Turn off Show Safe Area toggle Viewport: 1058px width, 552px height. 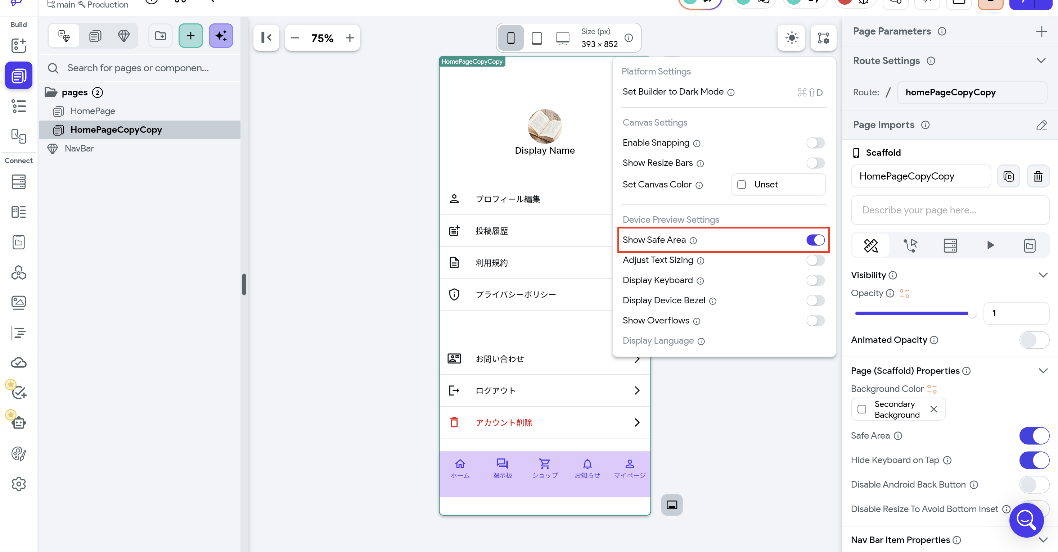815,240
